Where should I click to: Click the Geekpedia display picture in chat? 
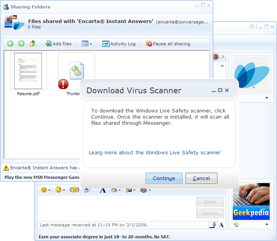click(x=251, y=201)
